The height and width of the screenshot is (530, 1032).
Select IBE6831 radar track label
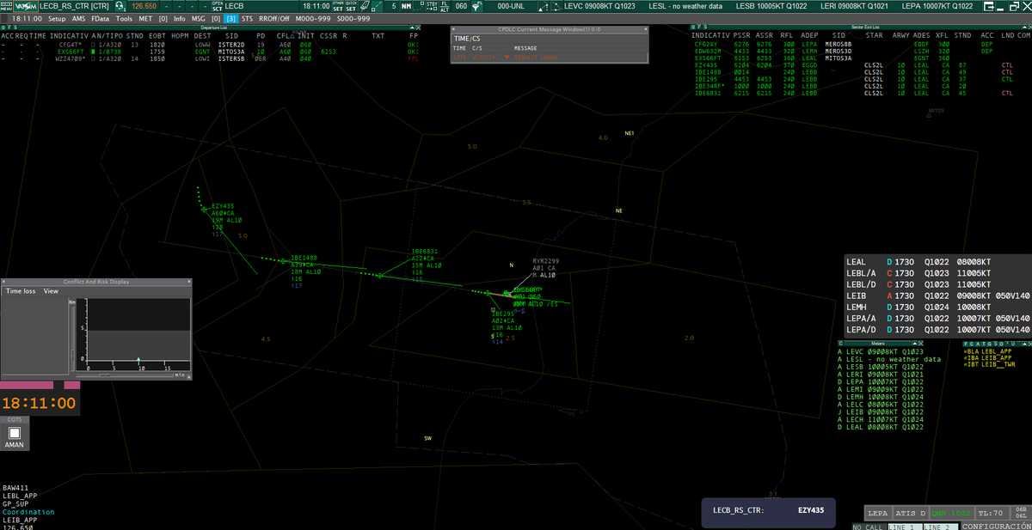tap(425, 251)
